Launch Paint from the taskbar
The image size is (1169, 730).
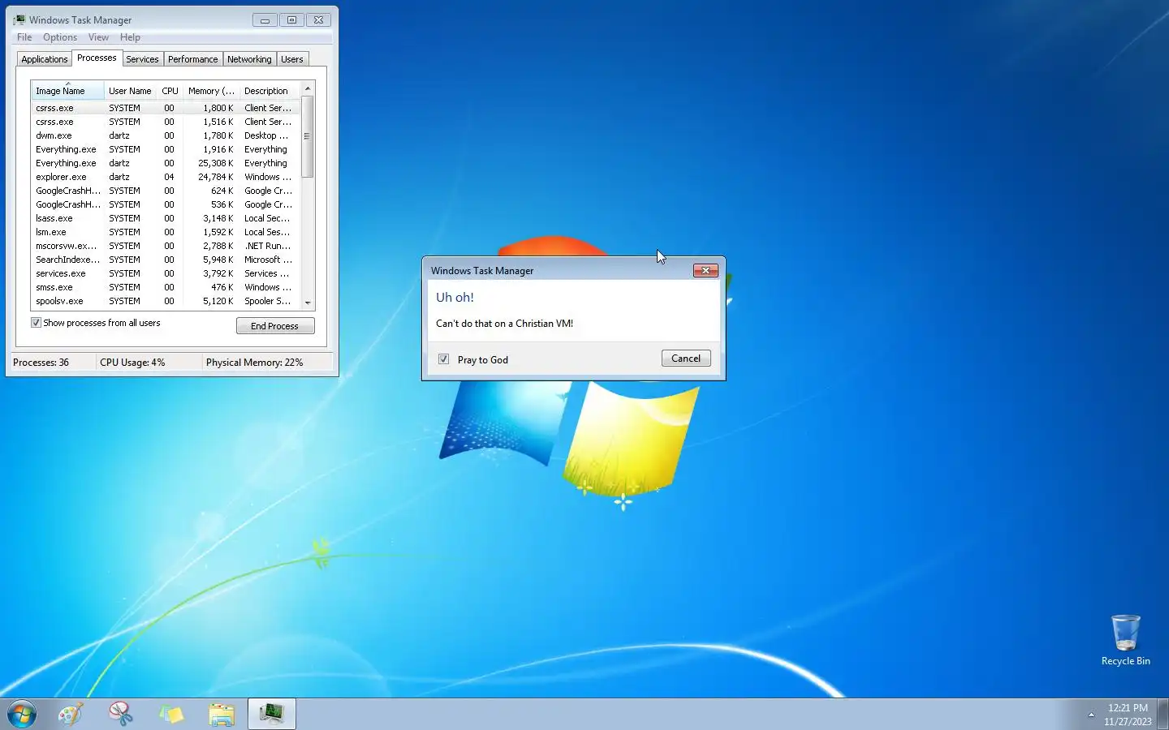(71, 714)
